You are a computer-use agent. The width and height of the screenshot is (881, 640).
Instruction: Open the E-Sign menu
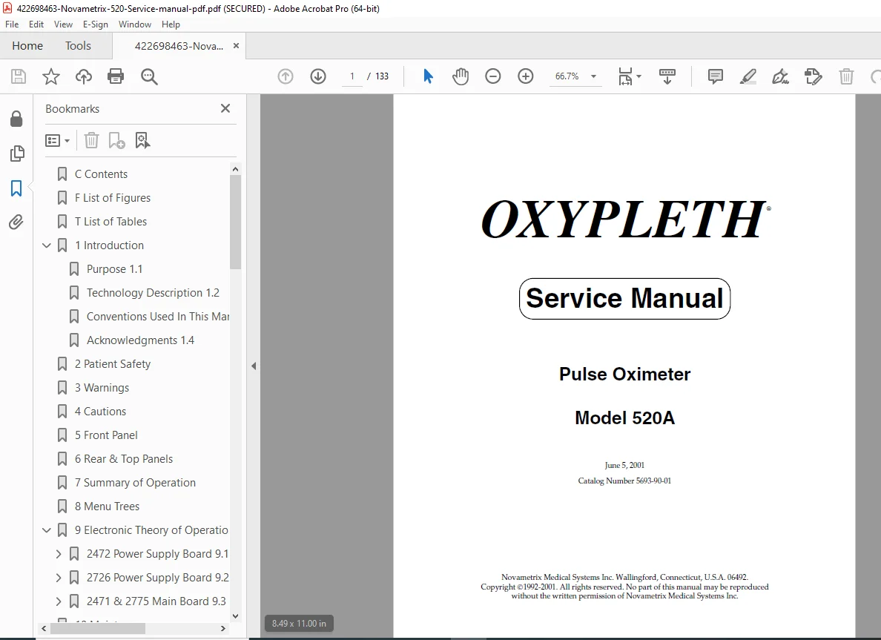tap(95, 24)
